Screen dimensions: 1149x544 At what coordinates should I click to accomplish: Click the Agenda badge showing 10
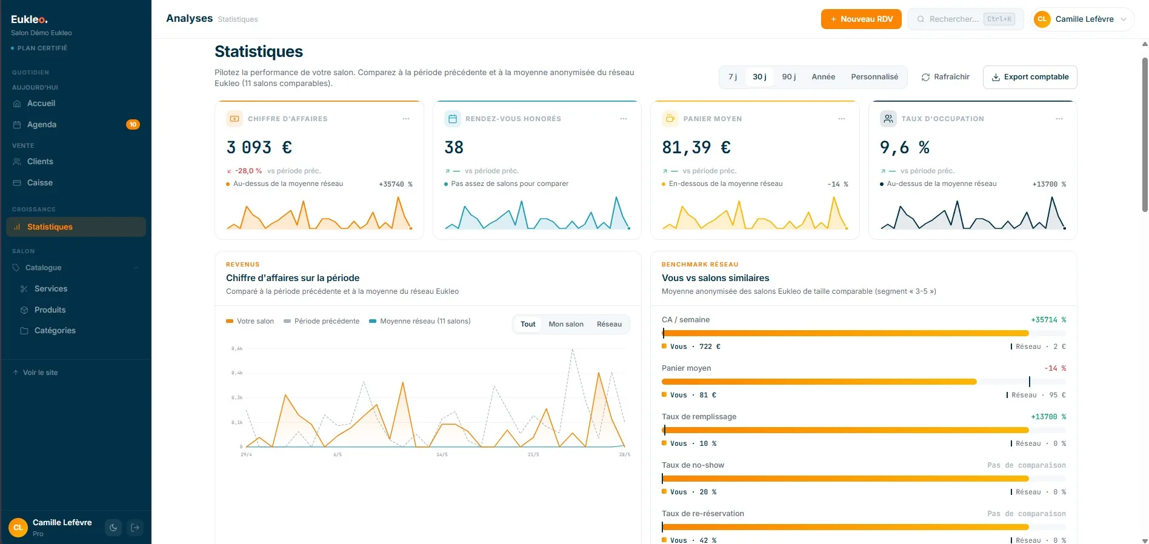click(x=133, y=125)
